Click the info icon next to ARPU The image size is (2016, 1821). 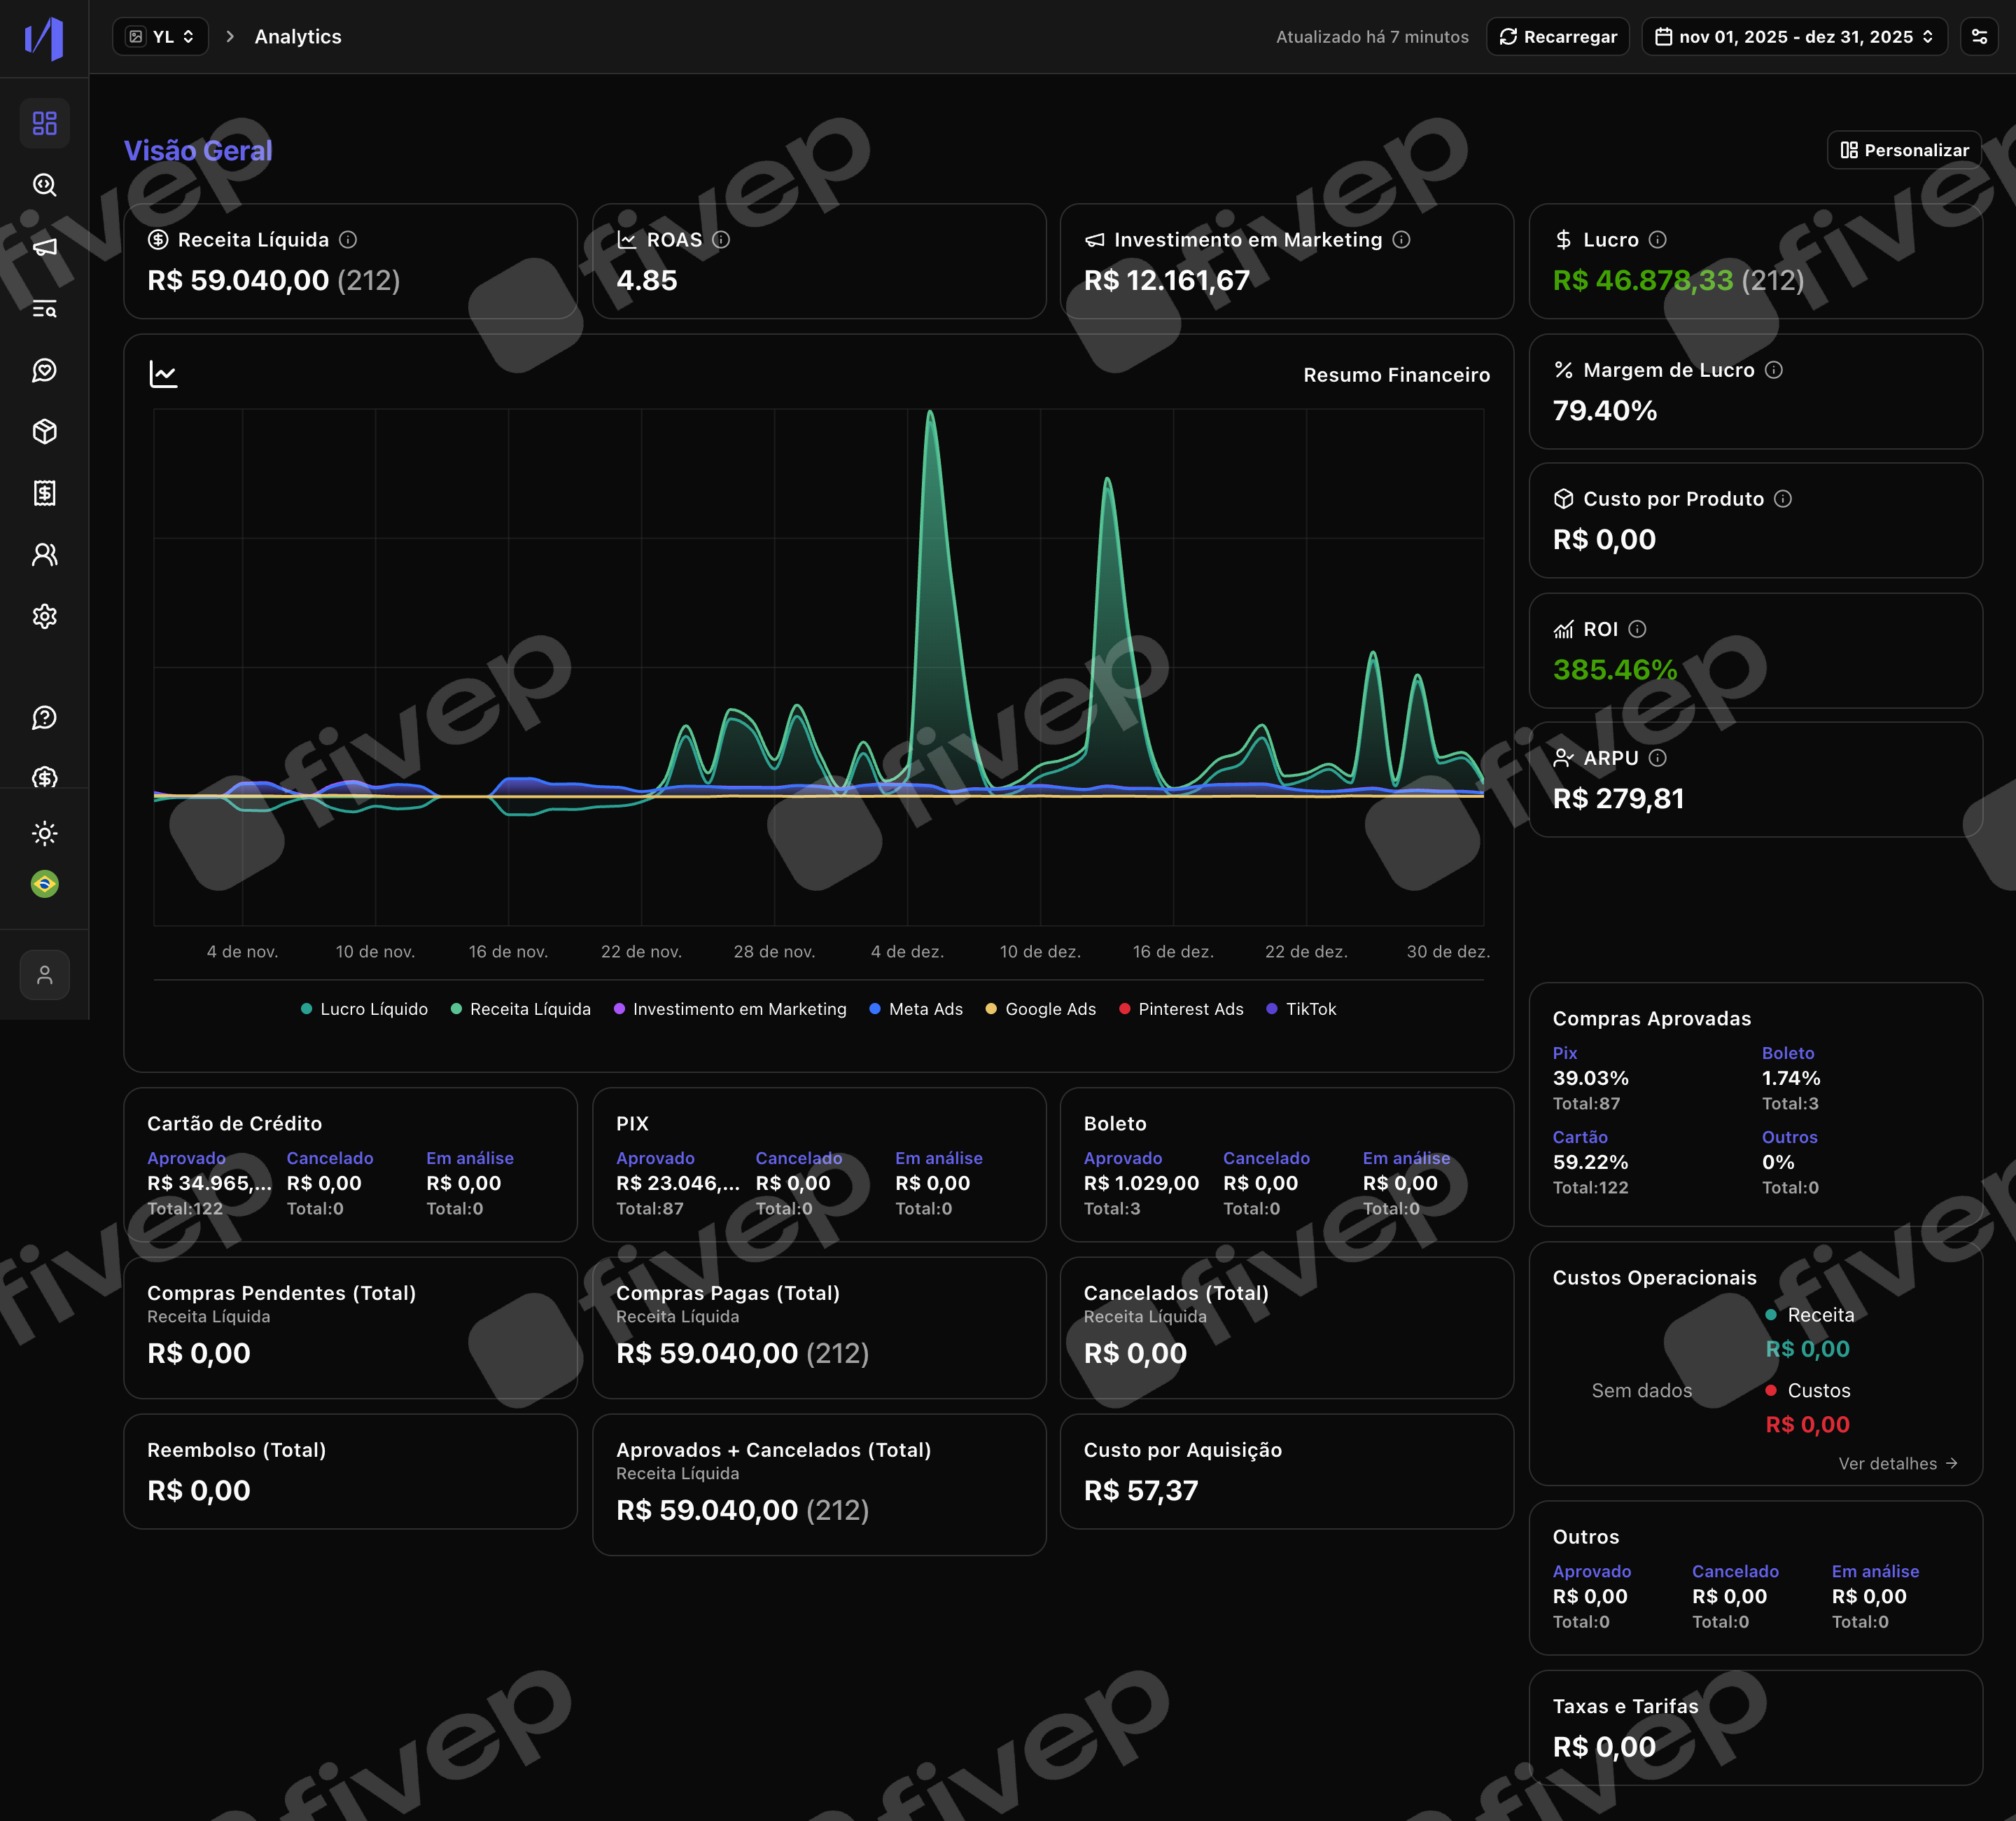click(1657, 759)
